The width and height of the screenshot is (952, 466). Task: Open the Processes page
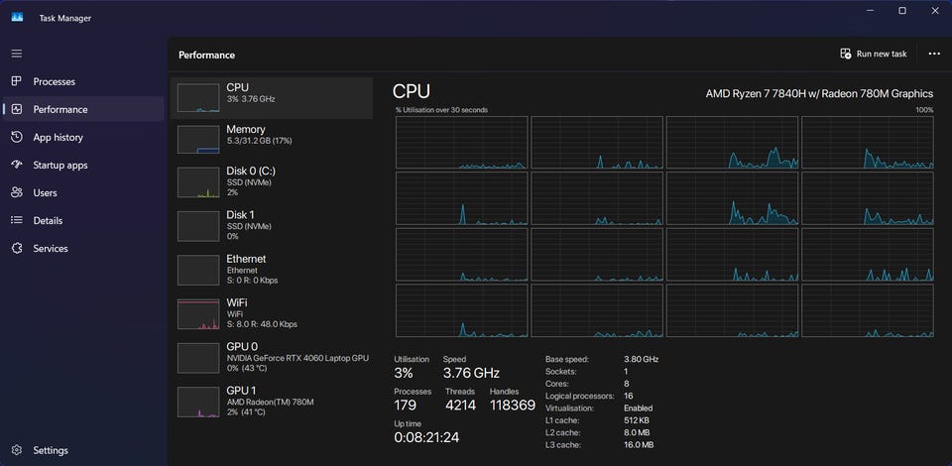(x=83, y=81)
